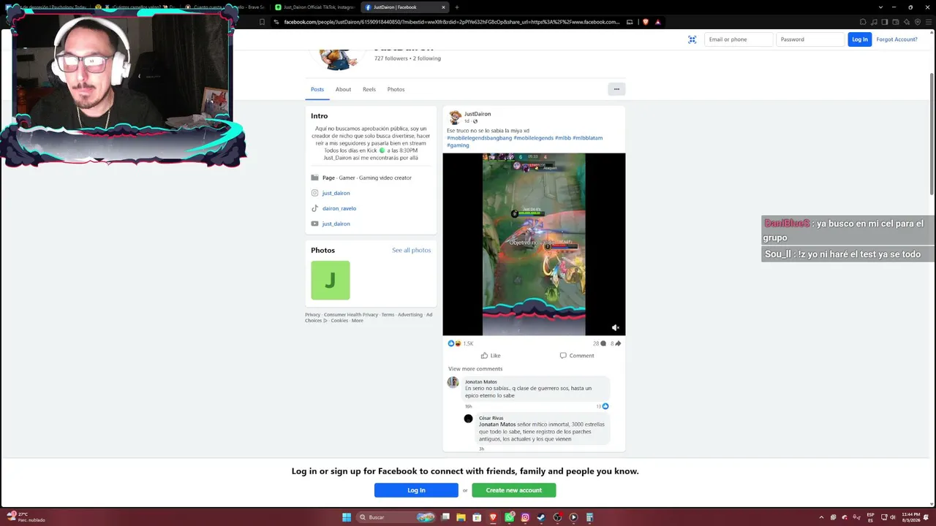936x526 pixels.
Task: Click the QR code login icon
Action: (x=692, y=39)
